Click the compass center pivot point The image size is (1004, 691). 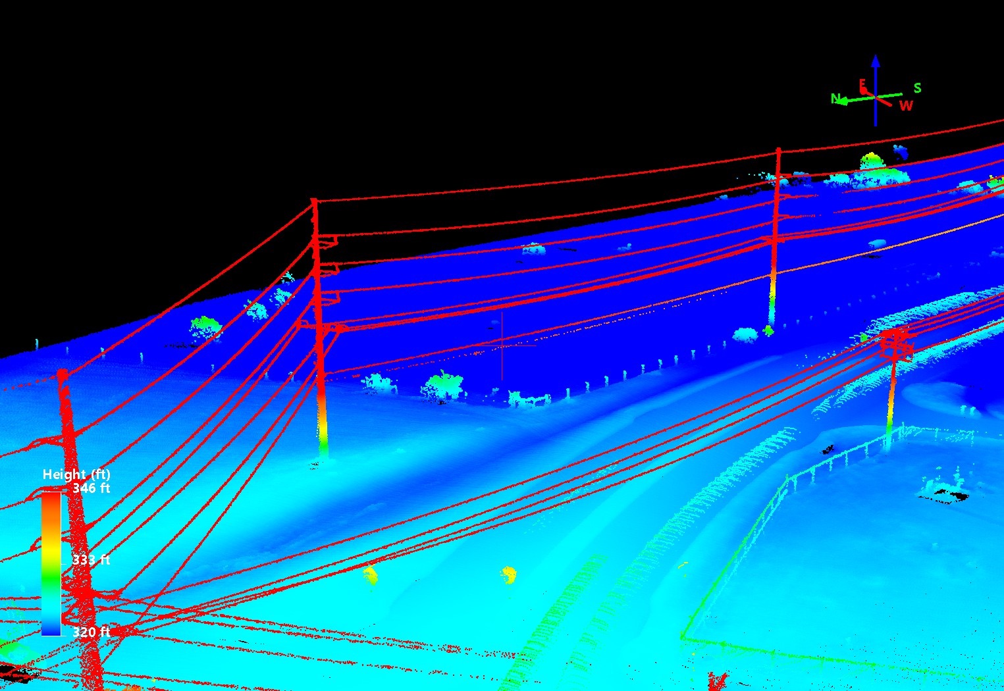[x=876, y=97]
